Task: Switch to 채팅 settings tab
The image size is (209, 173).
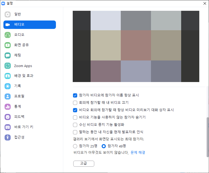Action: [x=30, y=55]
